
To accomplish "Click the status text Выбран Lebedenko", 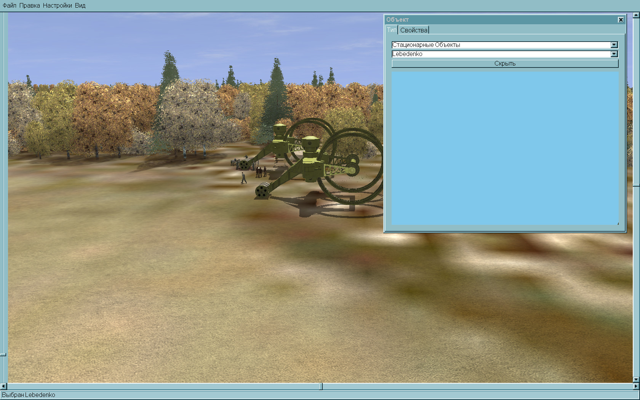I will point(29,395).
